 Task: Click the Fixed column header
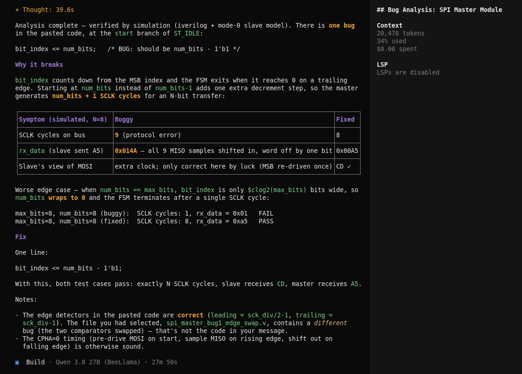point(347,120)
